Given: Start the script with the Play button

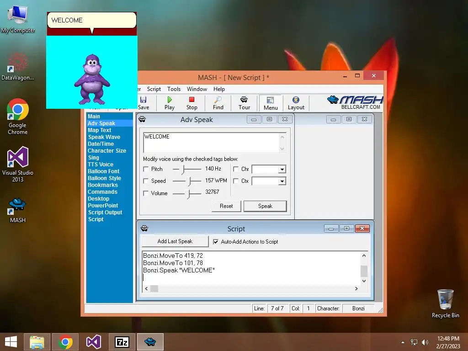Looking at the screenshot, I should coord(170,103).
